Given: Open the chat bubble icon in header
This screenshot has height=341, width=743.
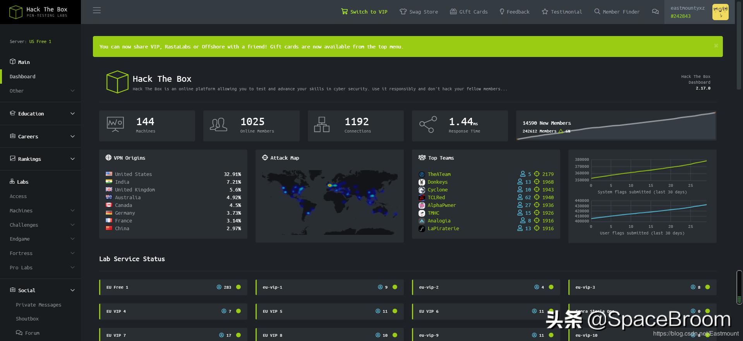Looking at the screenshot, I should coord(655,12).
